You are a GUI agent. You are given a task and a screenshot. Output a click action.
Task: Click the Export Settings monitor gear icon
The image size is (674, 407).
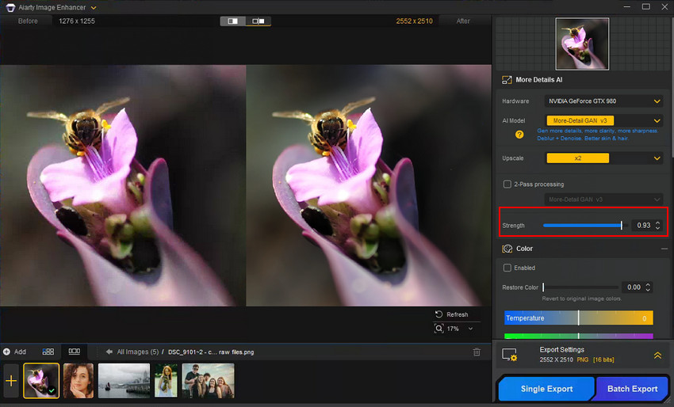click(x=510, y=355)
